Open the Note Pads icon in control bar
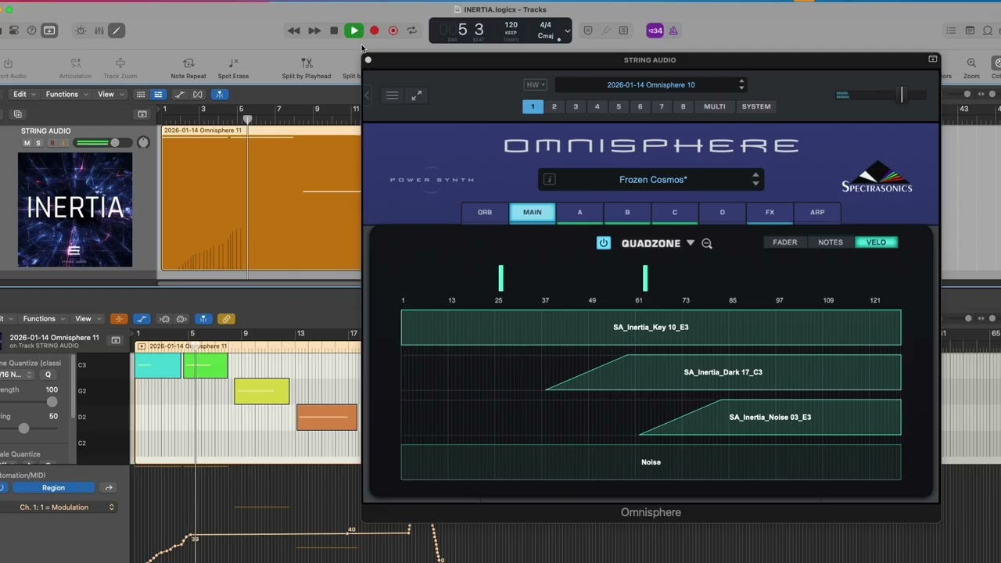 coord(970,30)
